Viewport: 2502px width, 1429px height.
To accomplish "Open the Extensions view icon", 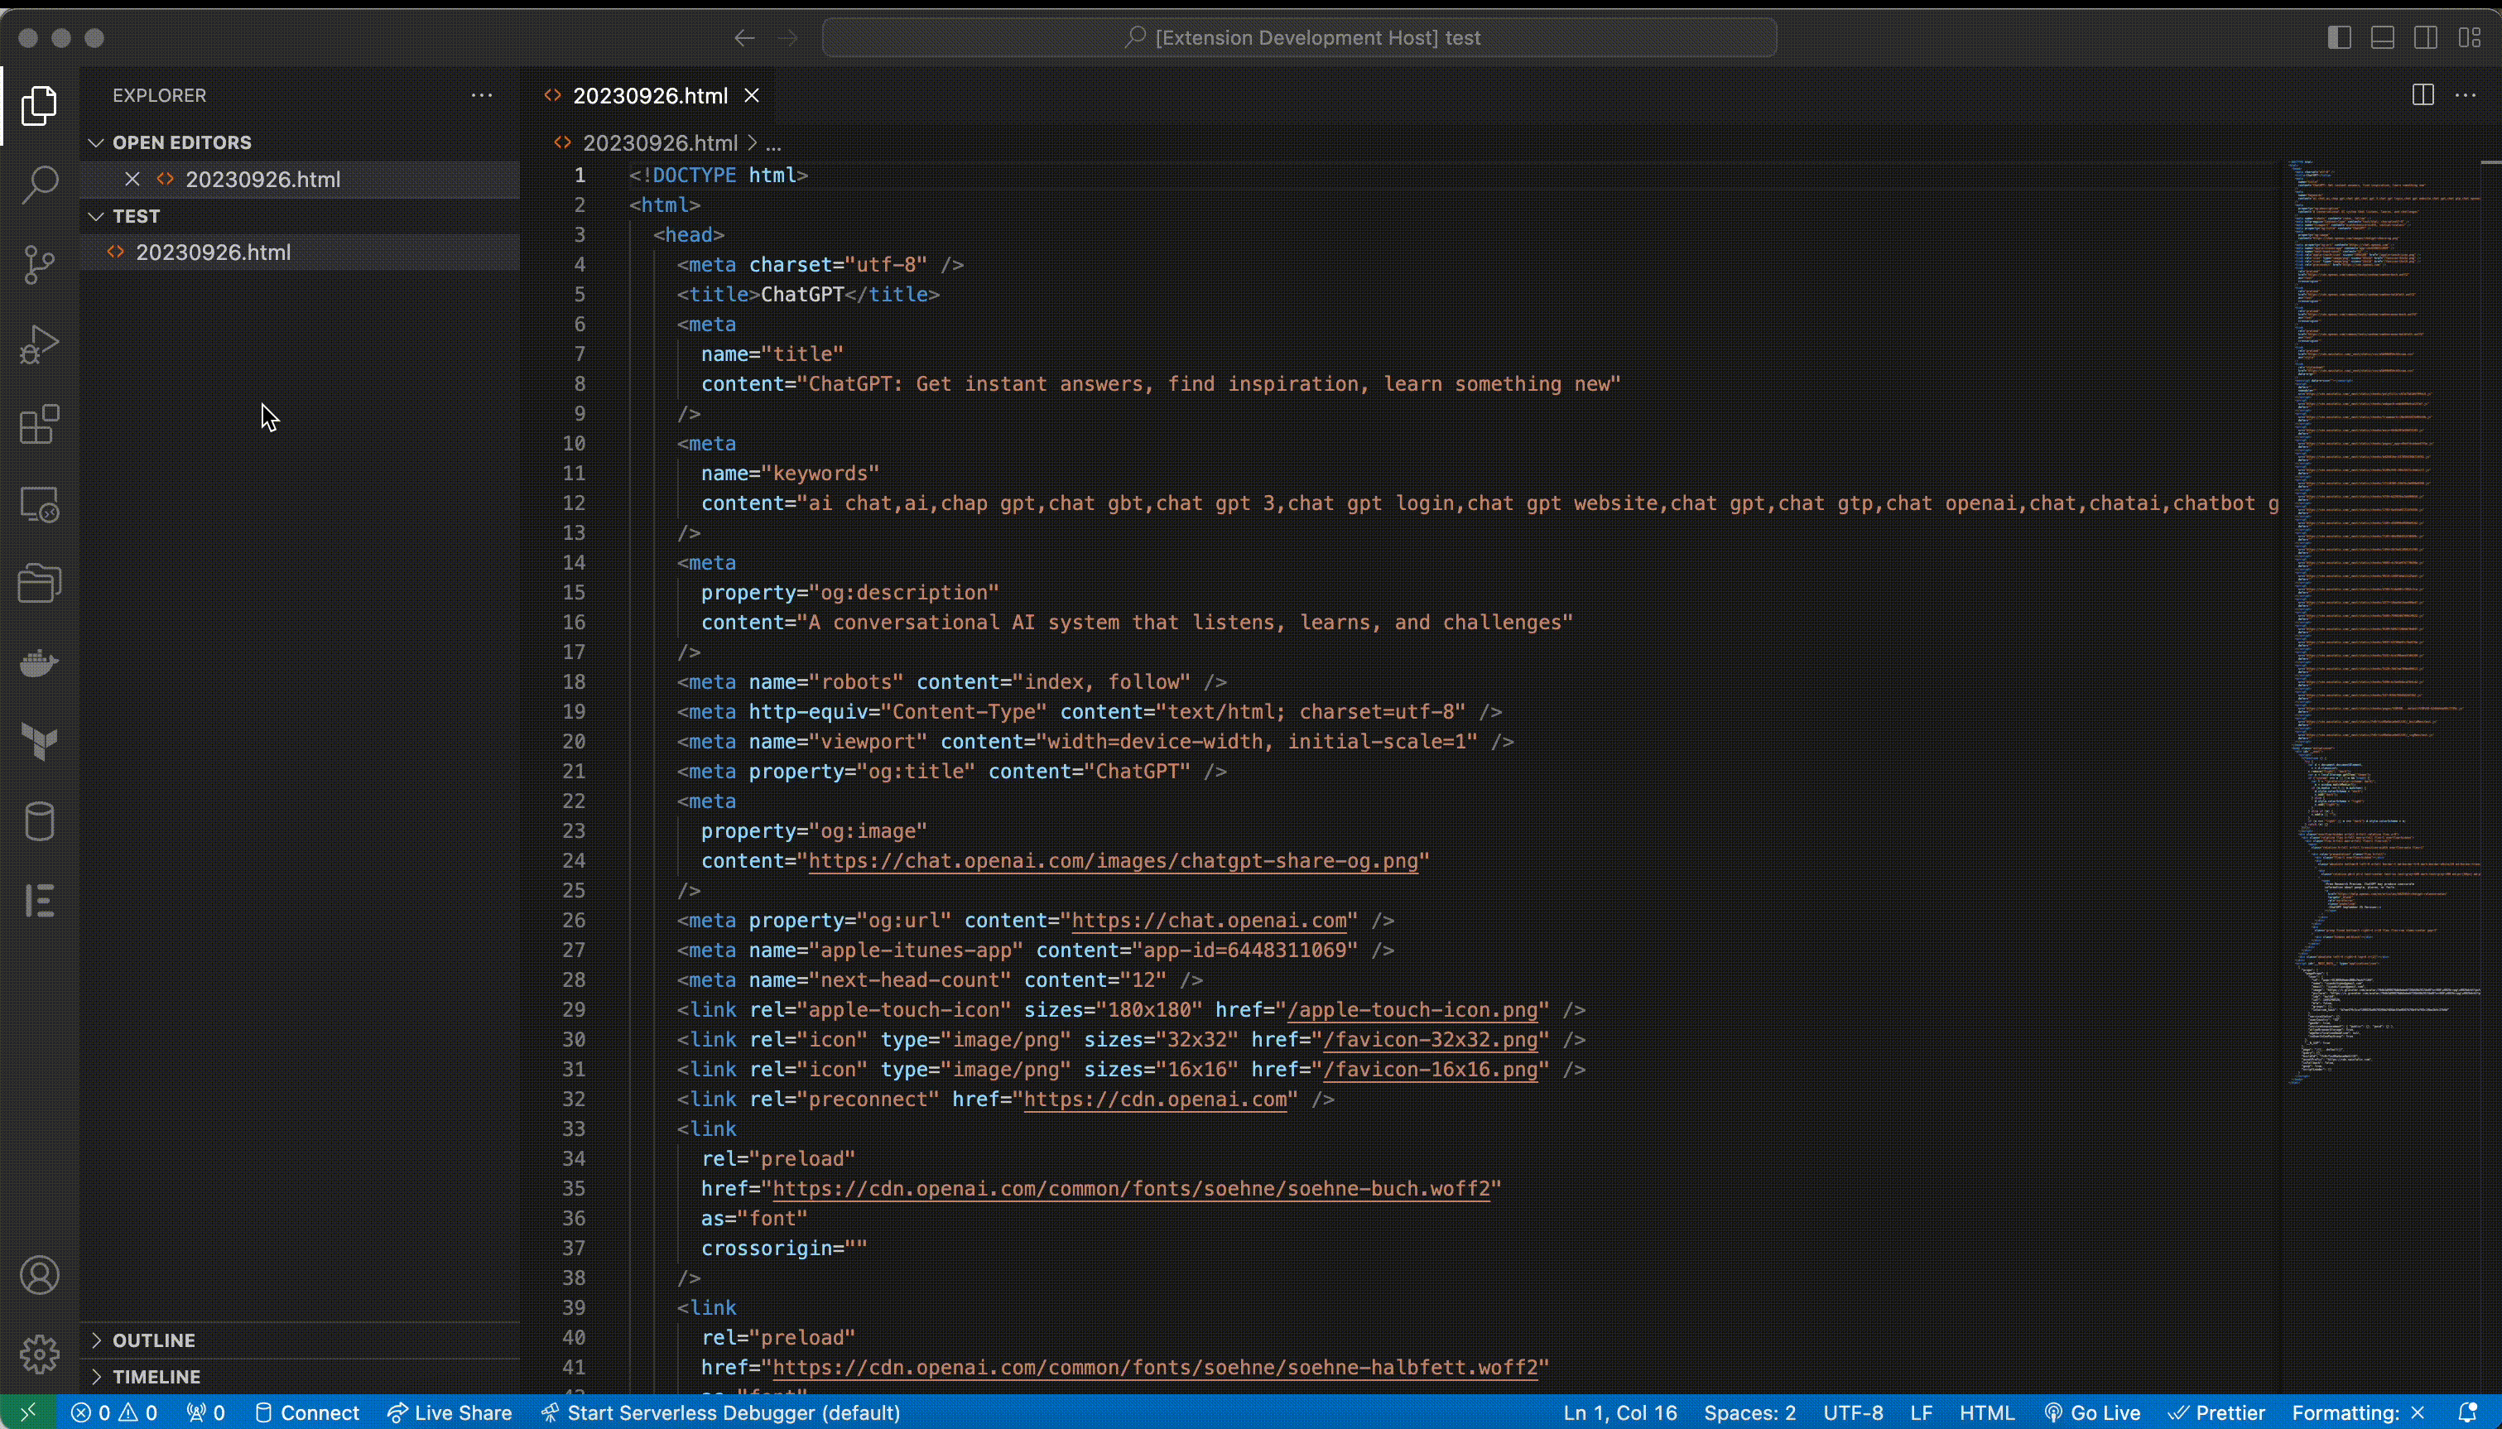I will tap(39, 424).
